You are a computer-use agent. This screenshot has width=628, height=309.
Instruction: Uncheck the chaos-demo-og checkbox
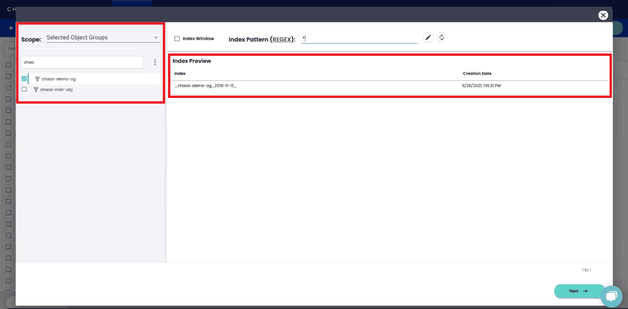pyautogui.click(x=24, y=79)
